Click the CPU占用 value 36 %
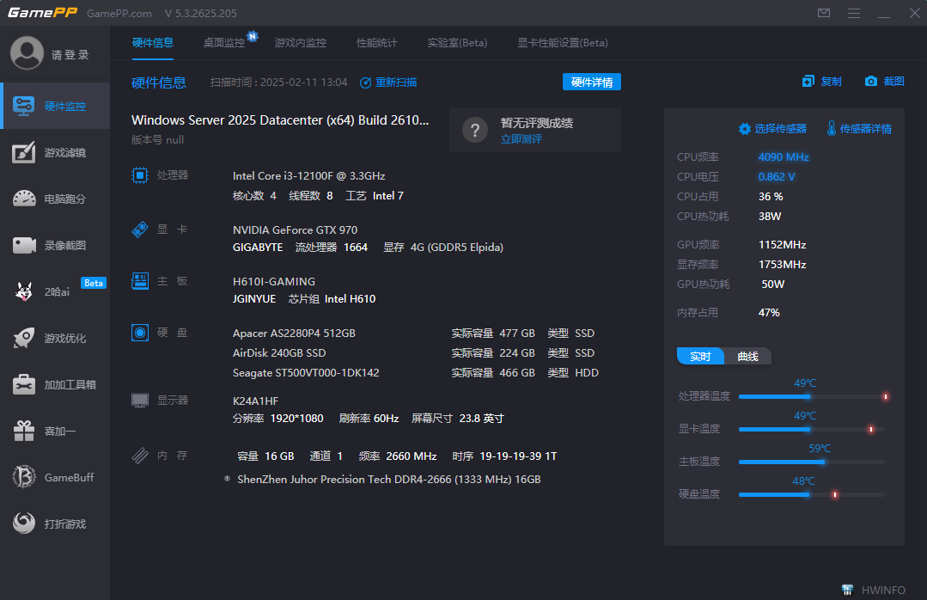Image resolution: width=927 pixels, height=600 pixels. pyautogui.click(x=771, y=197)
